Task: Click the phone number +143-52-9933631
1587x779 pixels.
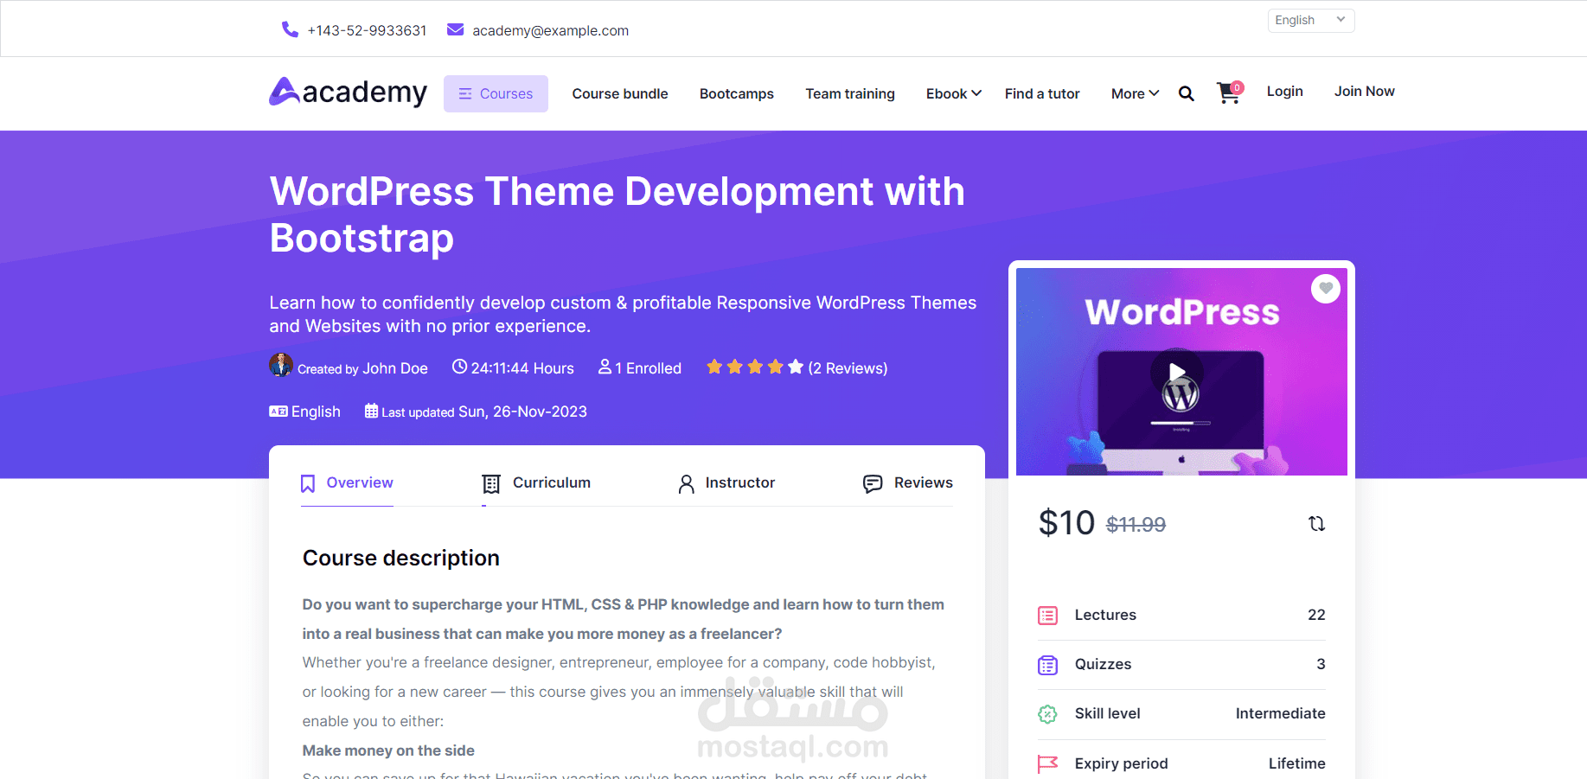Action: click(x=368, y=31)
